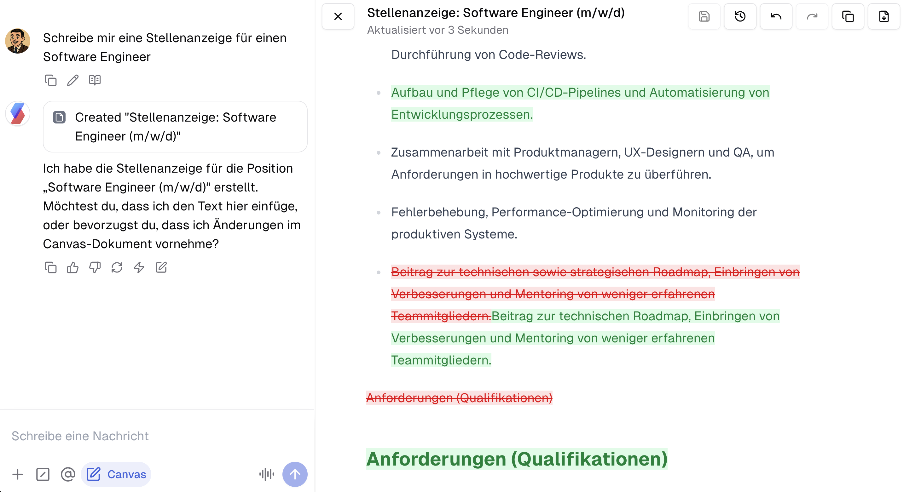Add an attachment with the plus icon

click(x=18, y=474)
